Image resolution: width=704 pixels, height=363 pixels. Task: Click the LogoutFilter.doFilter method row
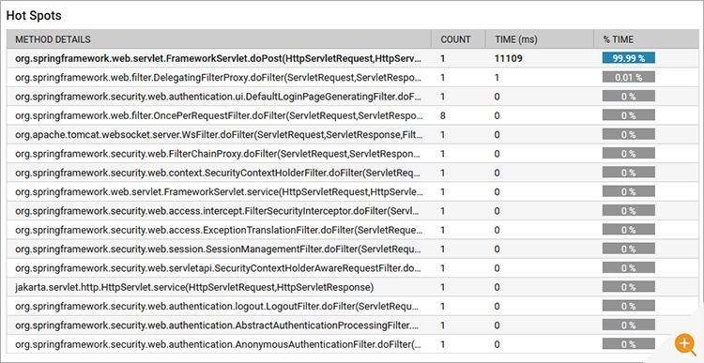coord(352,306)
